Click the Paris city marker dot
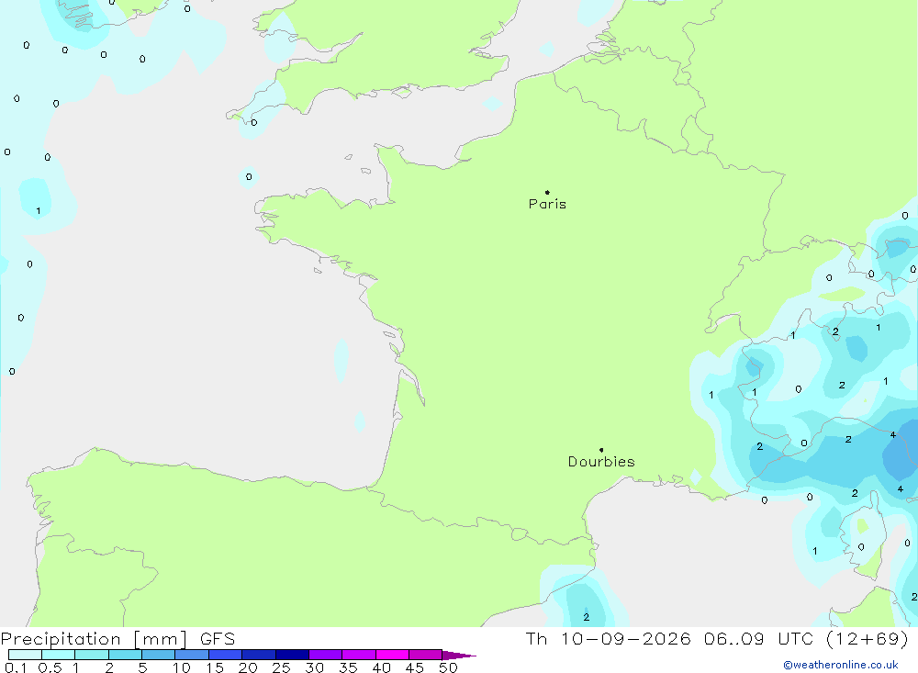This screenshot has height=673, width=918. (x=547, y=192)
